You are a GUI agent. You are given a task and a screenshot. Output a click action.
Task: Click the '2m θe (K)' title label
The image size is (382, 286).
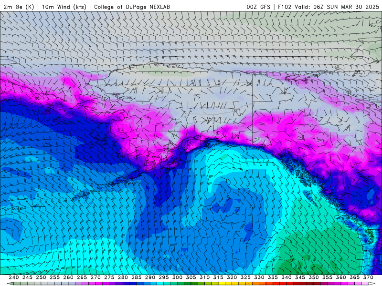(19, 7)
